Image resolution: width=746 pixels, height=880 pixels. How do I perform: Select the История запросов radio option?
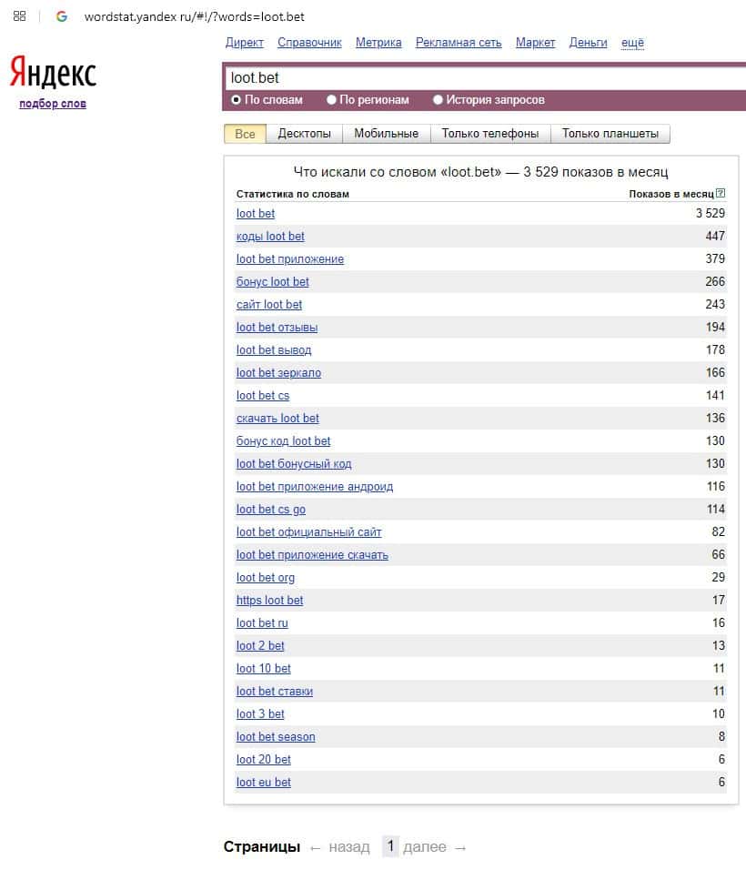pos(439,99)
